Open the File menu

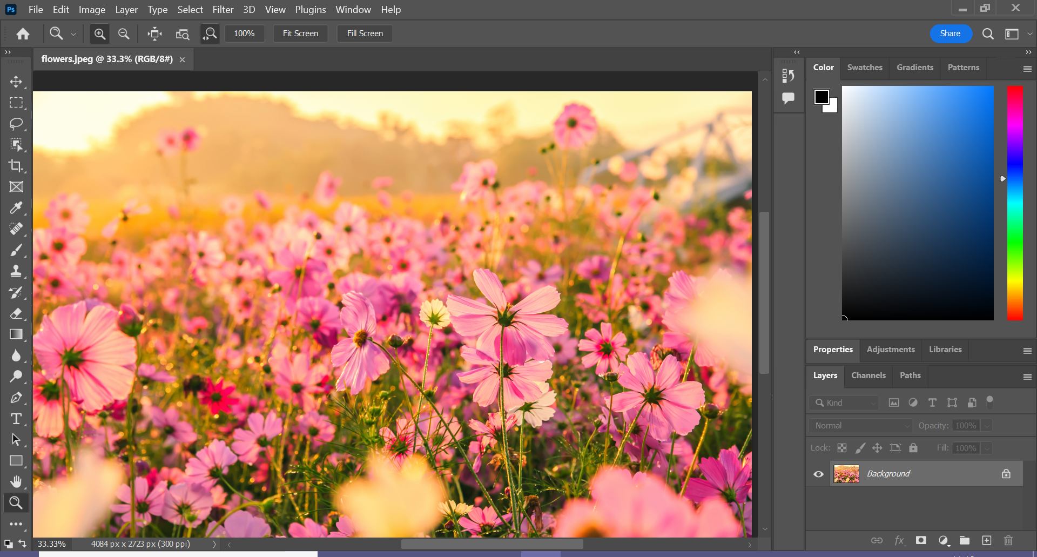pyautogui.click(x=36, y=10)
